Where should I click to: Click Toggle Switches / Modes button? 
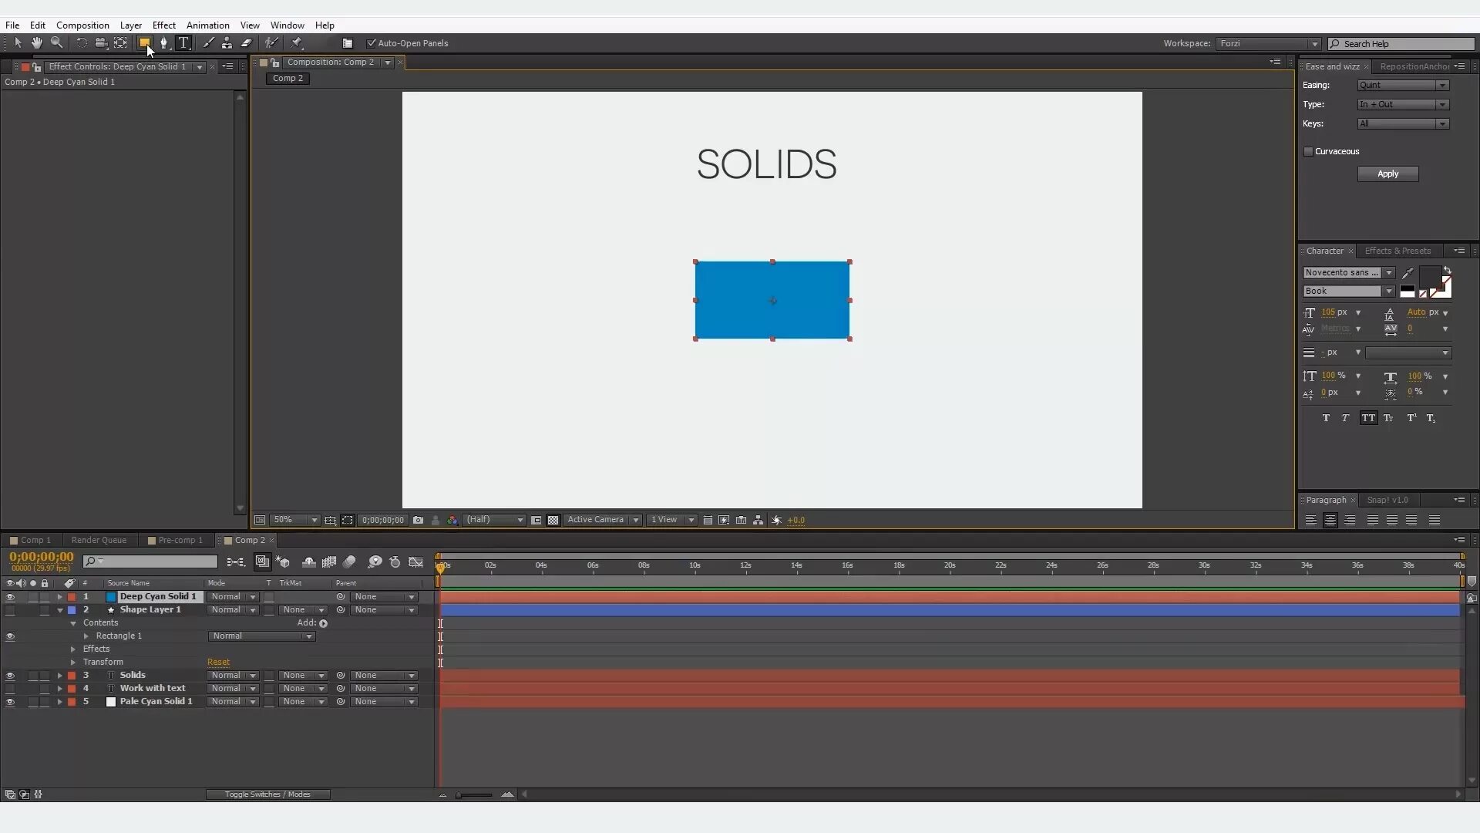click(267, 794)
